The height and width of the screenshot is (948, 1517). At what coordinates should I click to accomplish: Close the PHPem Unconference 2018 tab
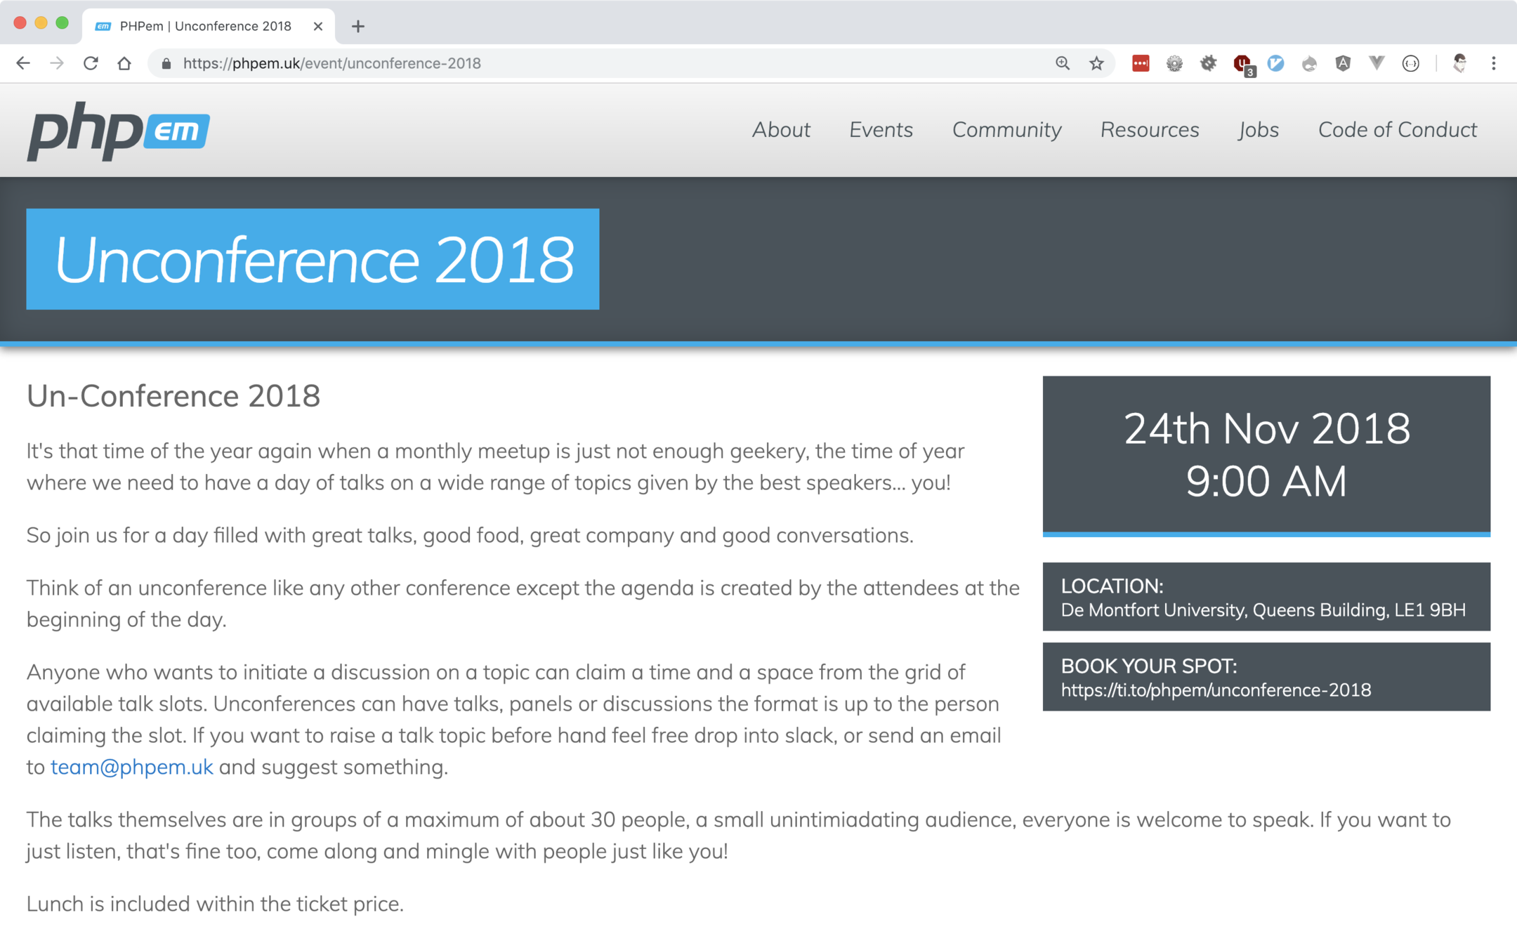(318, 27)
